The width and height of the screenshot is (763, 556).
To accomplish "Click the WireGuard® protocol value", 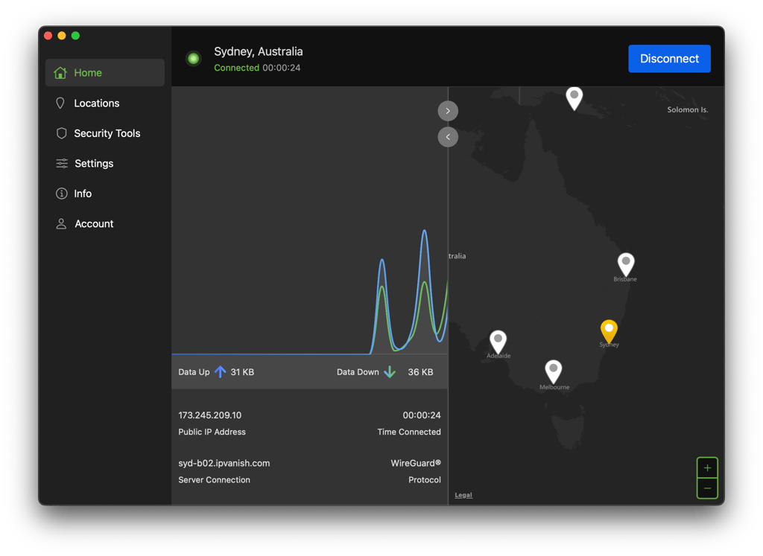I will pyautogui.click(x=416, y=463).
